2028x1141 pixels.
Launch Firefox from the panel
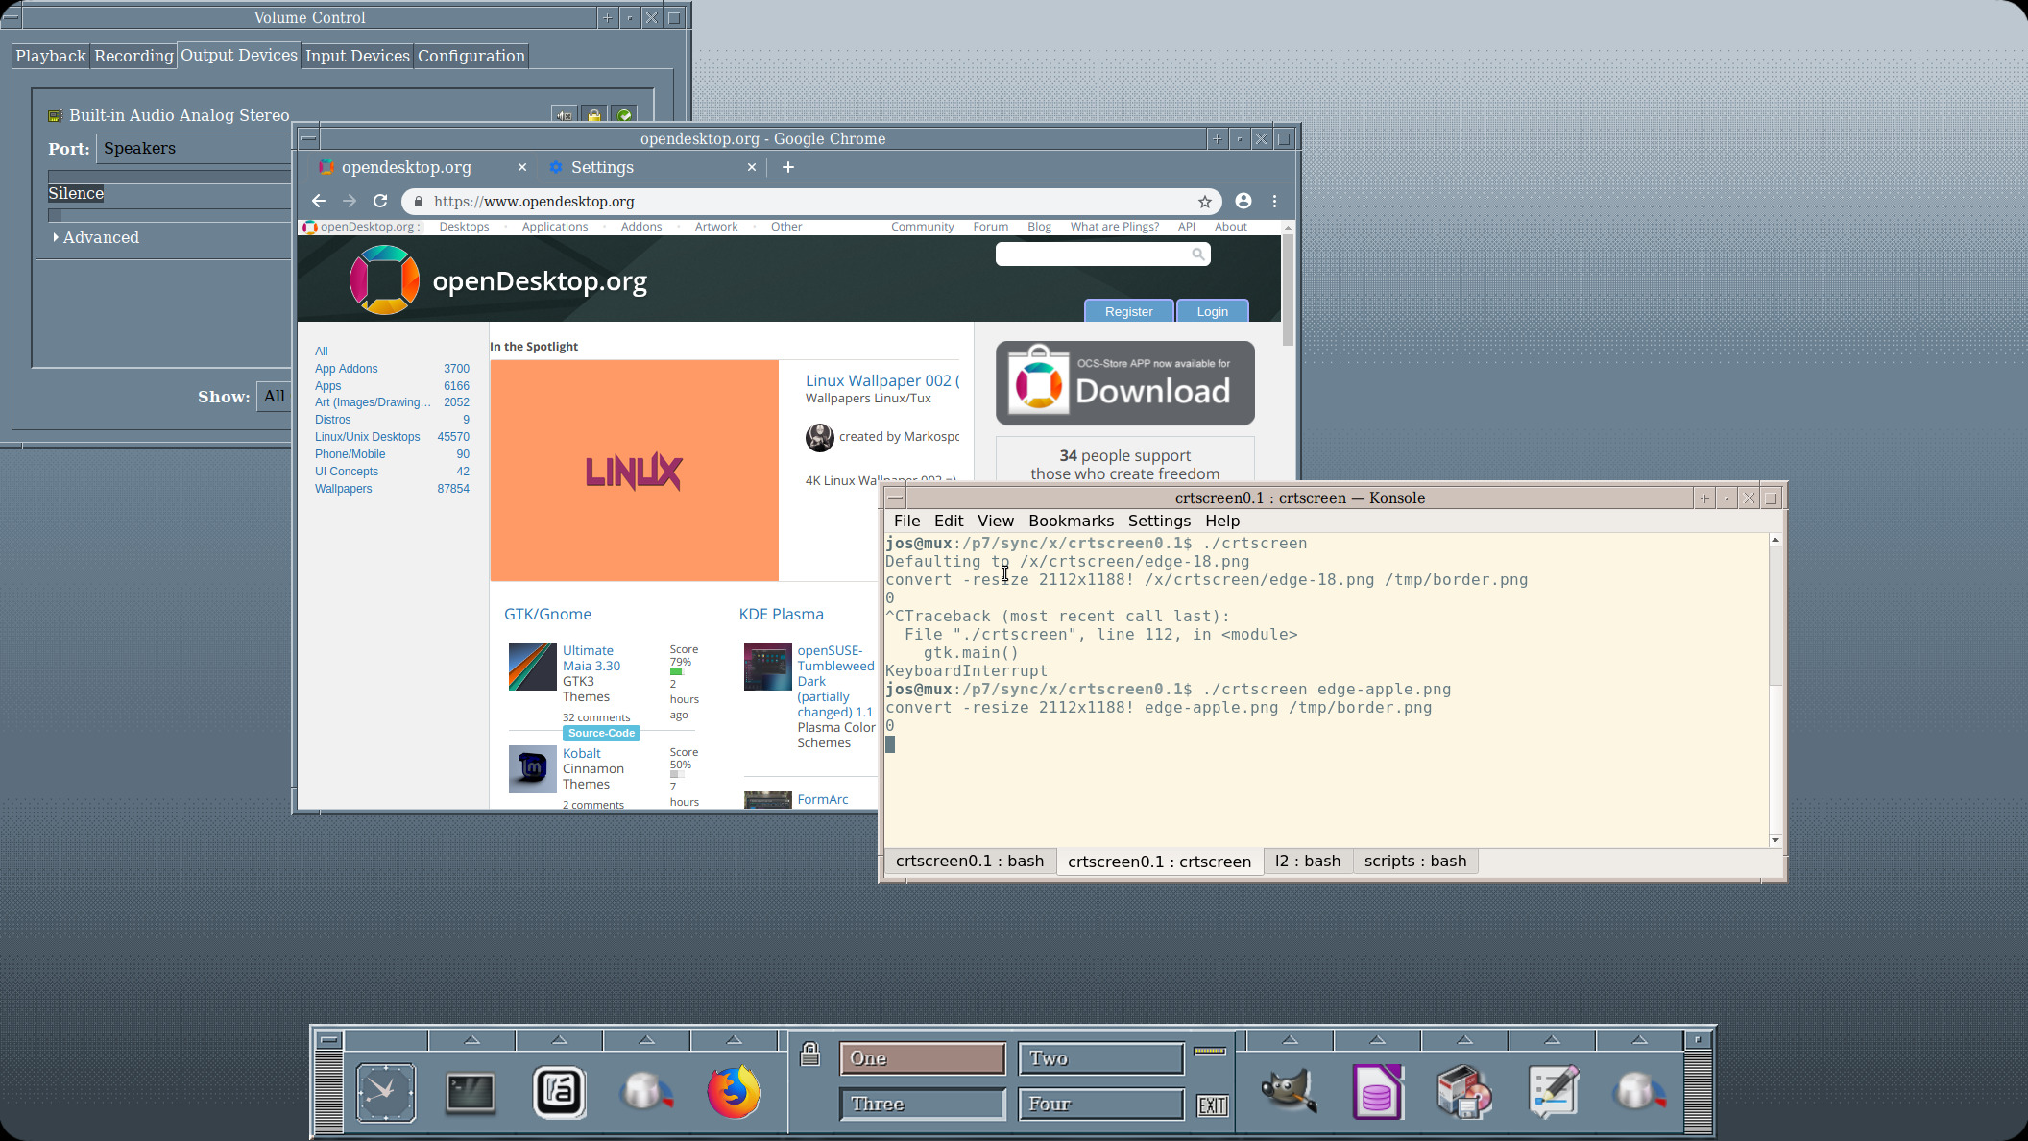[734, 1092]
